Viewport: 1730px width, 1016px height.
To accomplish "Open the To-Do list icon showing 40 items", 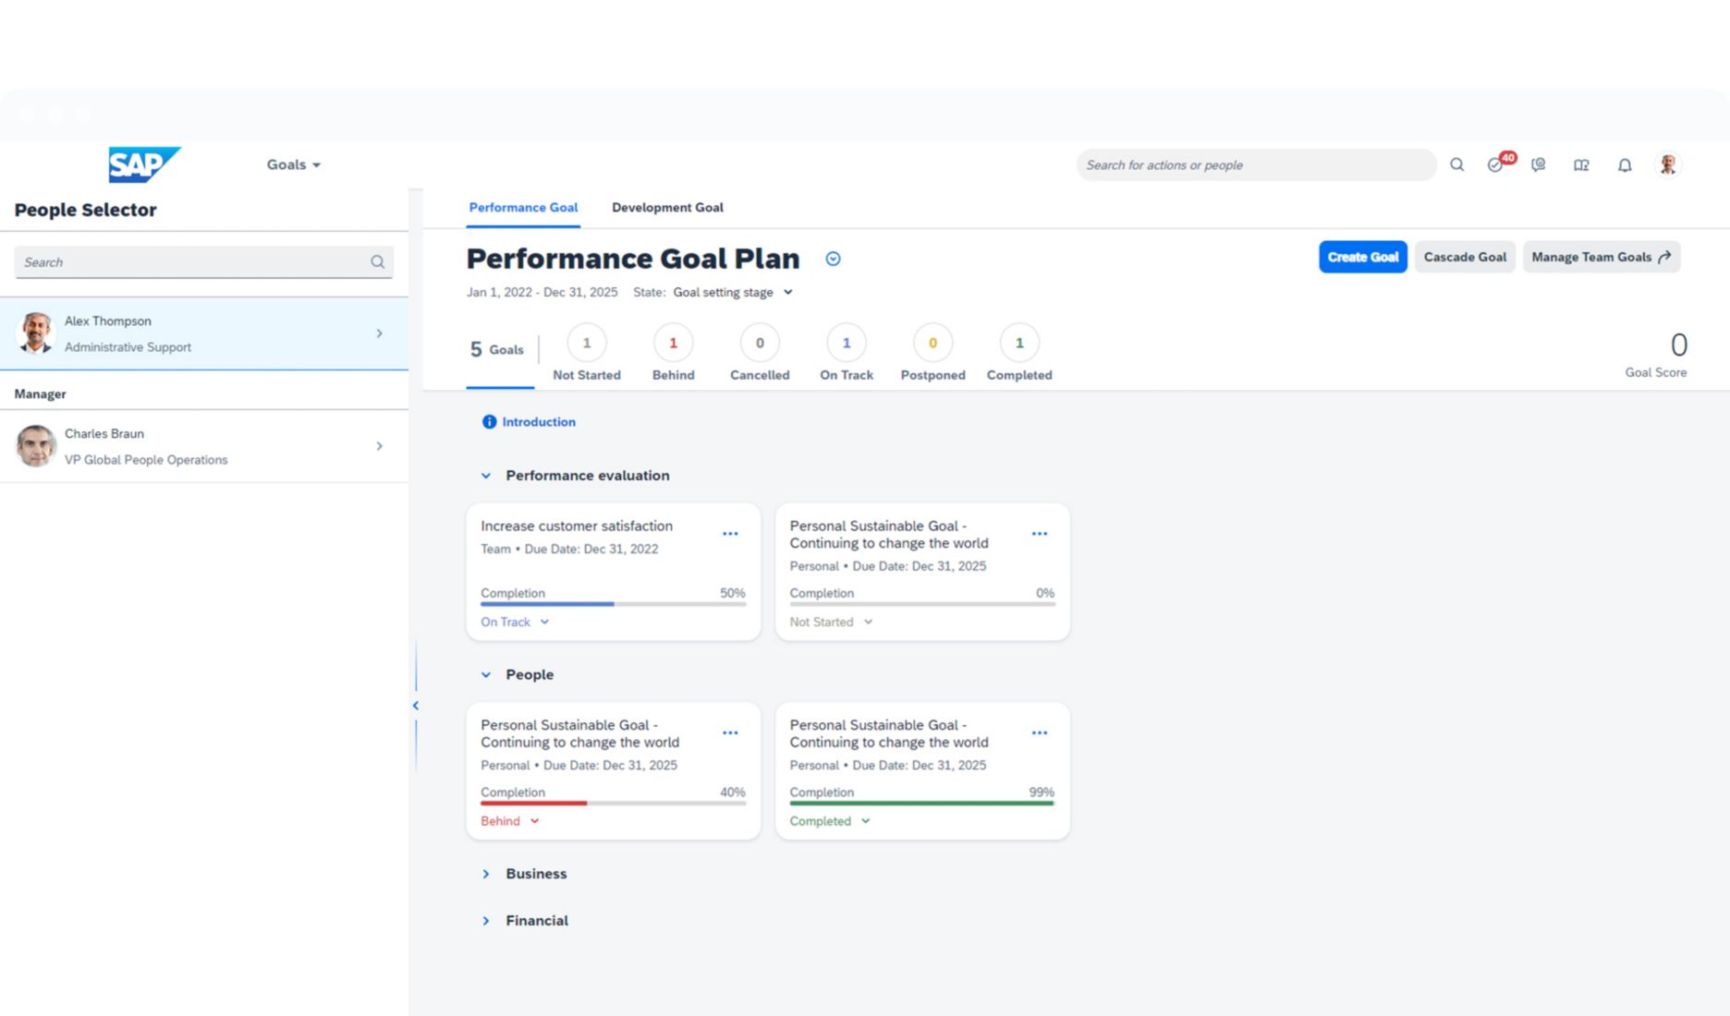I will [1497, 164].
